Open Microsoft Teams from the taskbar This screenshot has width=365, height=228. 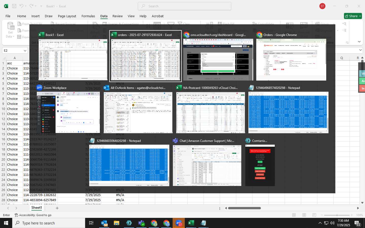pyautogui.click(x=141, y=223)
